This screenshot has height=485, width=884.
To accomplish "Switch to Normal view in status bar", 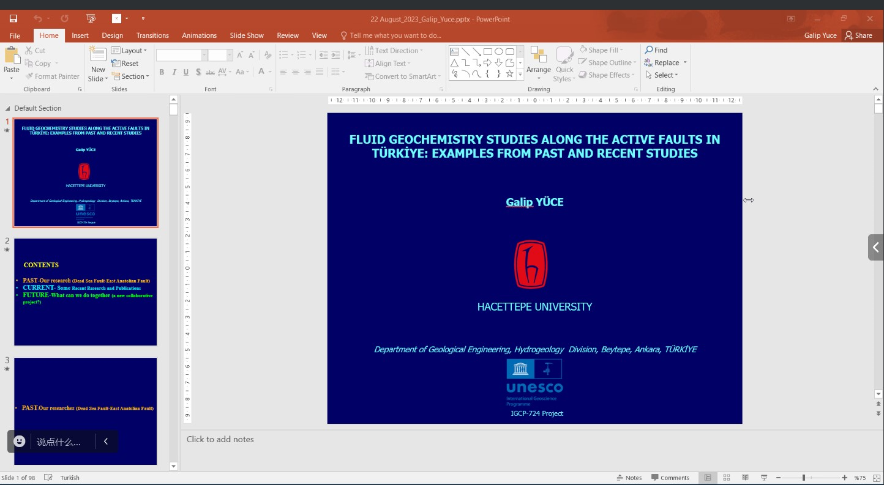I will click(x=708, y=478).
